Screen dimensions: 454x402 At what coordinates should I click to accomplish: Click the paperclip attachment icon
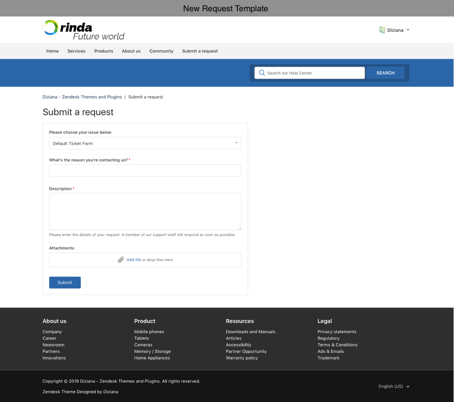pos(121,260)
